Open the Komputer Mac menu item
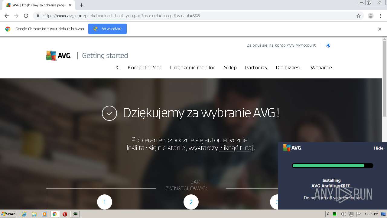 [x=145, y=68]
